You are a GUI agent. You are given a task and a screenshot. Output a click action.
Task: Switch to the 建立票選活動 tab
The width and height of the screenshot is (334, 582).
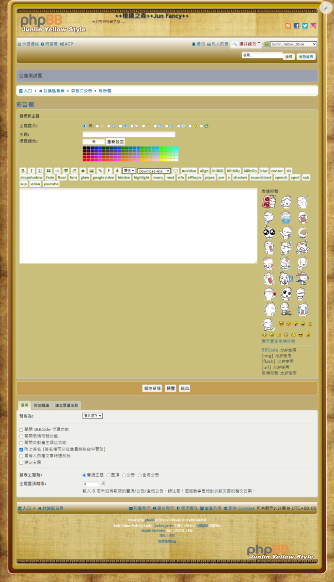tap(66, 405)
